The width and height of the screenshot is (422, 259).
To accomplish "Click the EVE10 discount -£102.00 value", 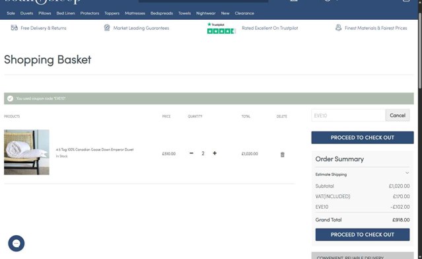I will (400, 207).
